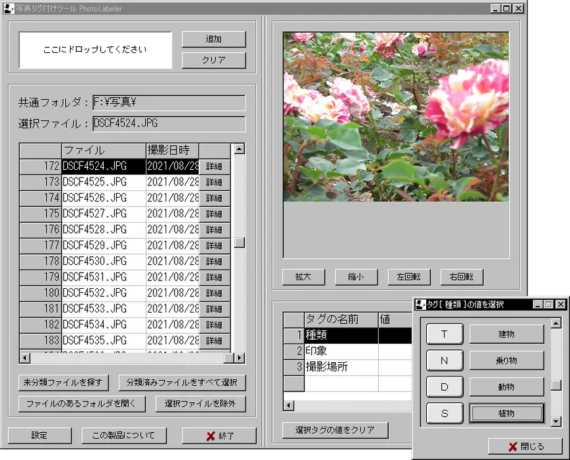Choose the 建物 tag value

(x=506, y=334)
